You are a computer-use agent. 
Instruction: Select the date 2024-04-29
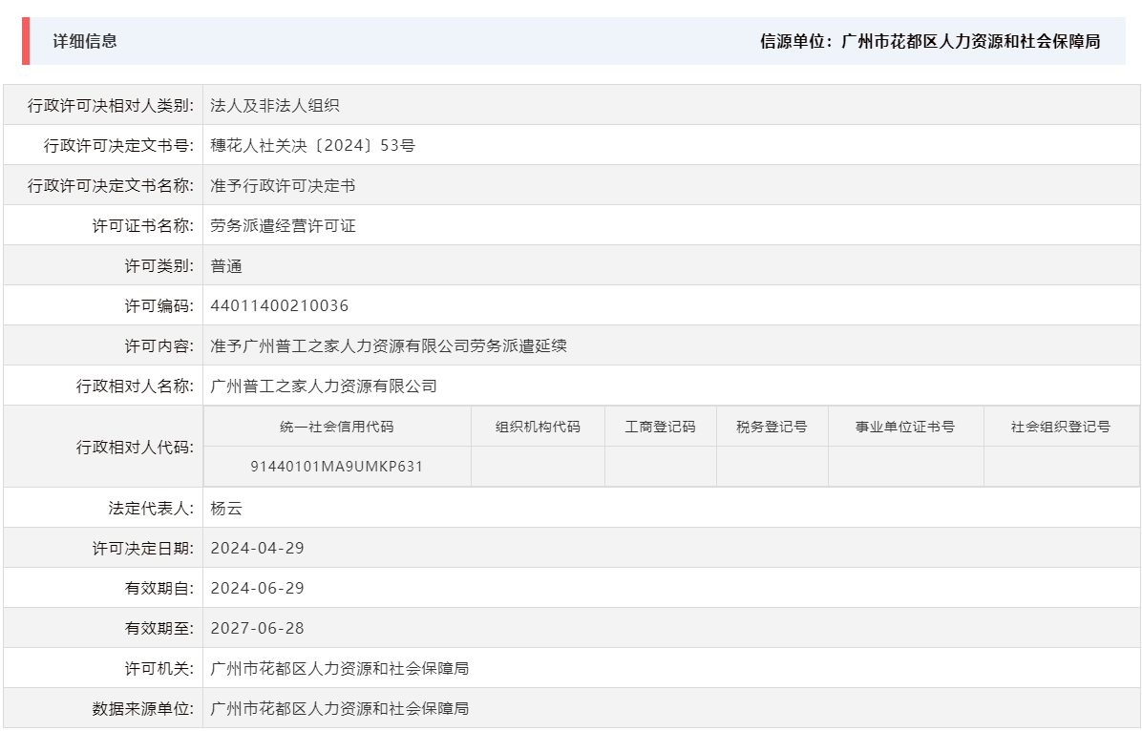pos(257,548)
